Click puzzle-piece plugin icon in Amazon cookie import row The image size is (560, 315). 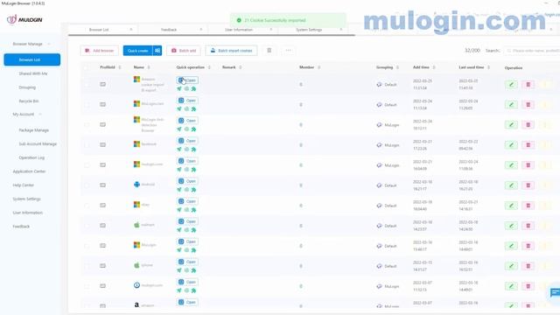193,88
